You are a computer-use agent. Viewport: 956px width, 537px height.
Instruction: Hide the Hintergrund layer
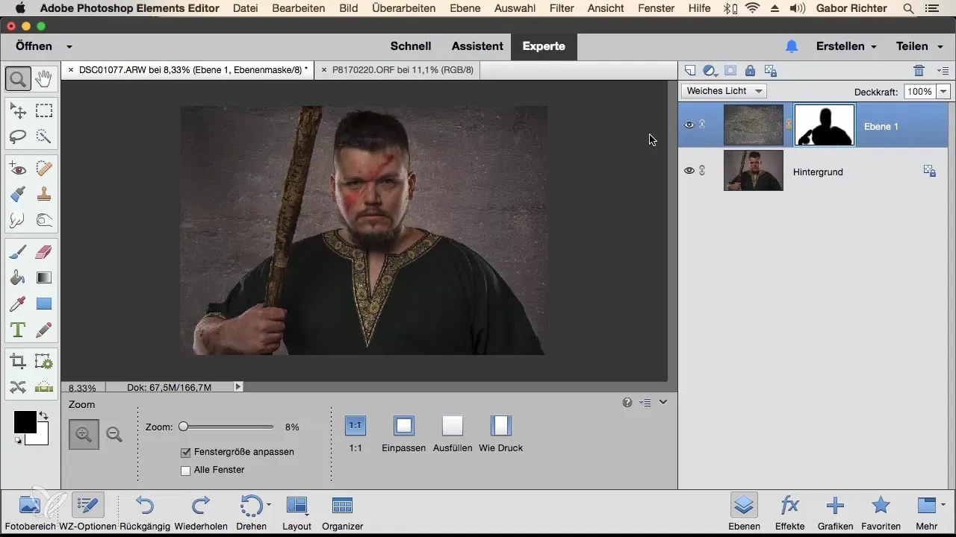[x=689, y=171]
